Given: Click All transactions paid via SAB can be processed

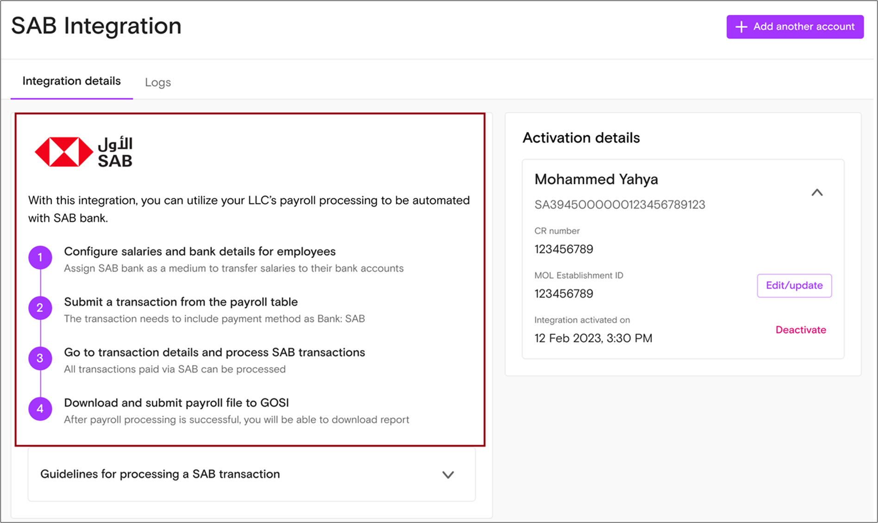Looking at the screenshot, I should pyautogui.click(x=175, y=369).
